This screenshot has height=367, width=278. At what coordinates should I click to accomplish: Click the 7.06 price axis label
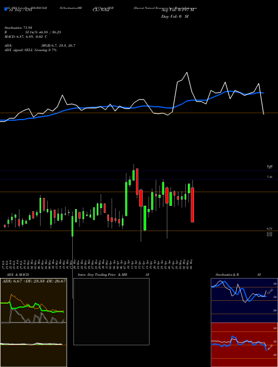click(270, 177)
